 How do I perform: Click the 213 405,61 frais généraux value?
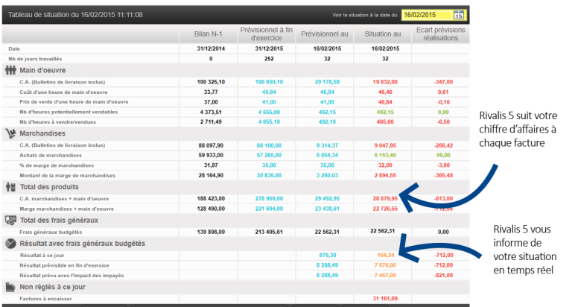269,232
